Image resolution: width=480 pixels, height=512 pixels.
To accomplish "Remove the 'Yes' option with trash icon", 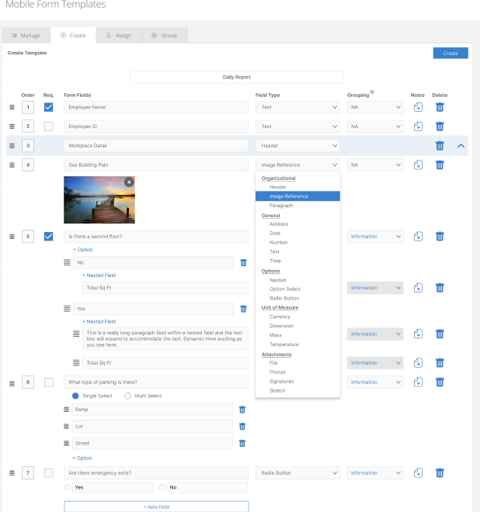I will click(243, 309).
